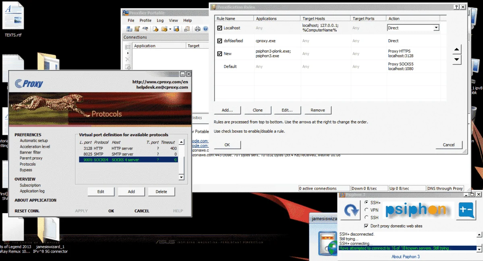This screenshot has width=483, height=261.
Task: Select the SSH+ radio button in Psiphon
Action: 366,202
